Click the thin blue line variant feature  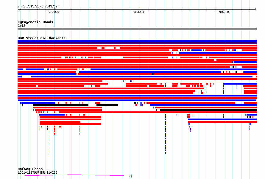tap(195, 81)
